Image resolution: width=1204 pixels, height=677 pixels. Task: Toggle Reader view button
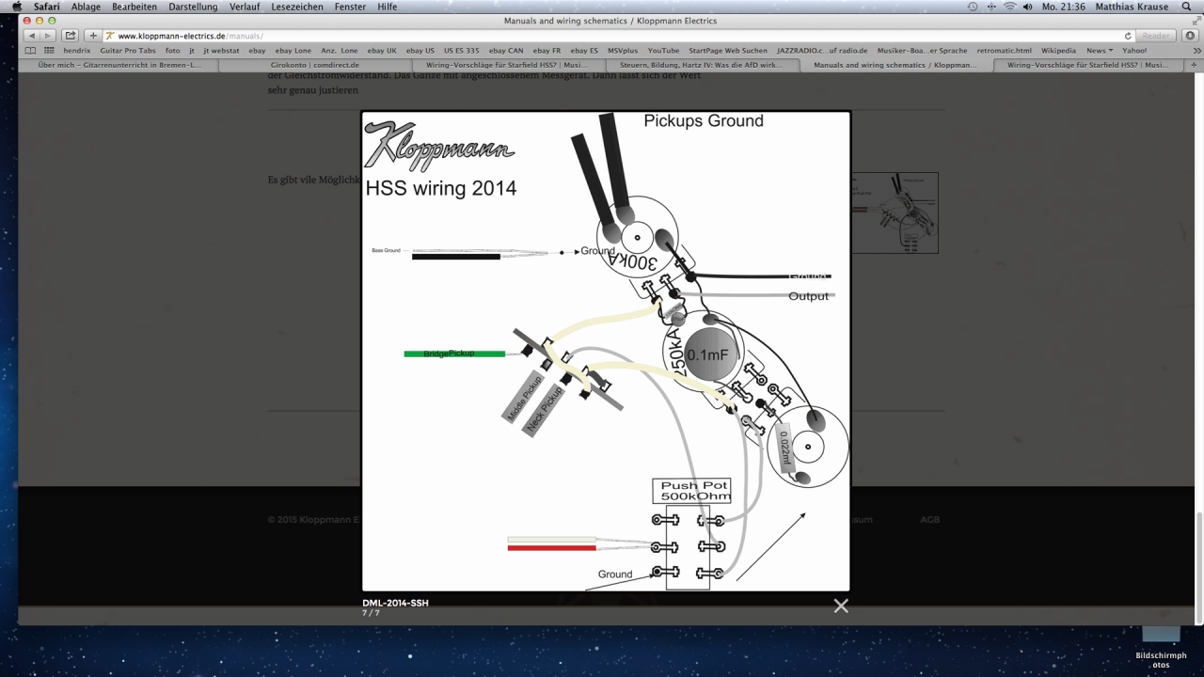(x=1156, y=36)
